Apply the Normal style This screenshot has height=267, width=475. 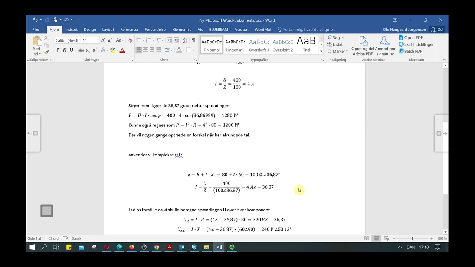coord(212,45)
